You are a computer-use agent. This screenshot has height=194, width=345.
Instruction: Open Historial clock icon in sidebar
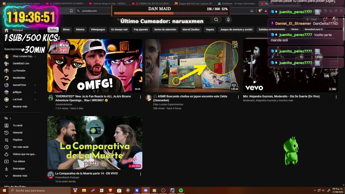pyautogui.click(x=6, y=133)
